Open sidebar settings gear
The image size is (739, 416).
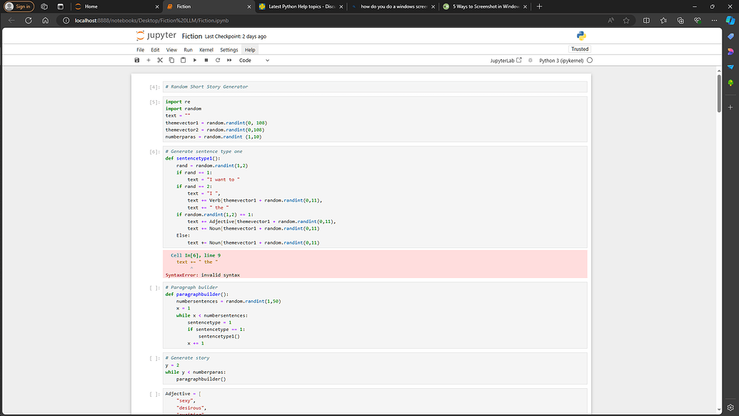pyautogui.click(x=730, y=407)
